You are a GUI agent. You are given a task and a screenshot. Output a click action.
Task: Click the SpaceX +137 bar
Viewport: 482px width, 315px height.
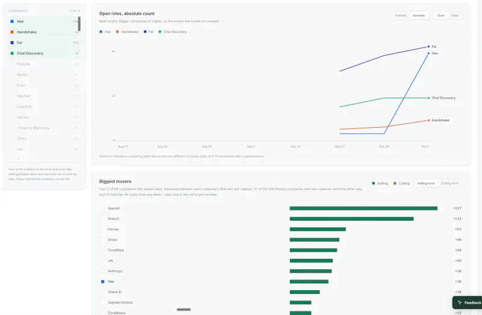pos(363,208)
